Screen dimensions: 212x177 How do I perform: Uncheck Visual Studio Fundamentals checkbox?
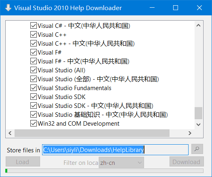34,88
